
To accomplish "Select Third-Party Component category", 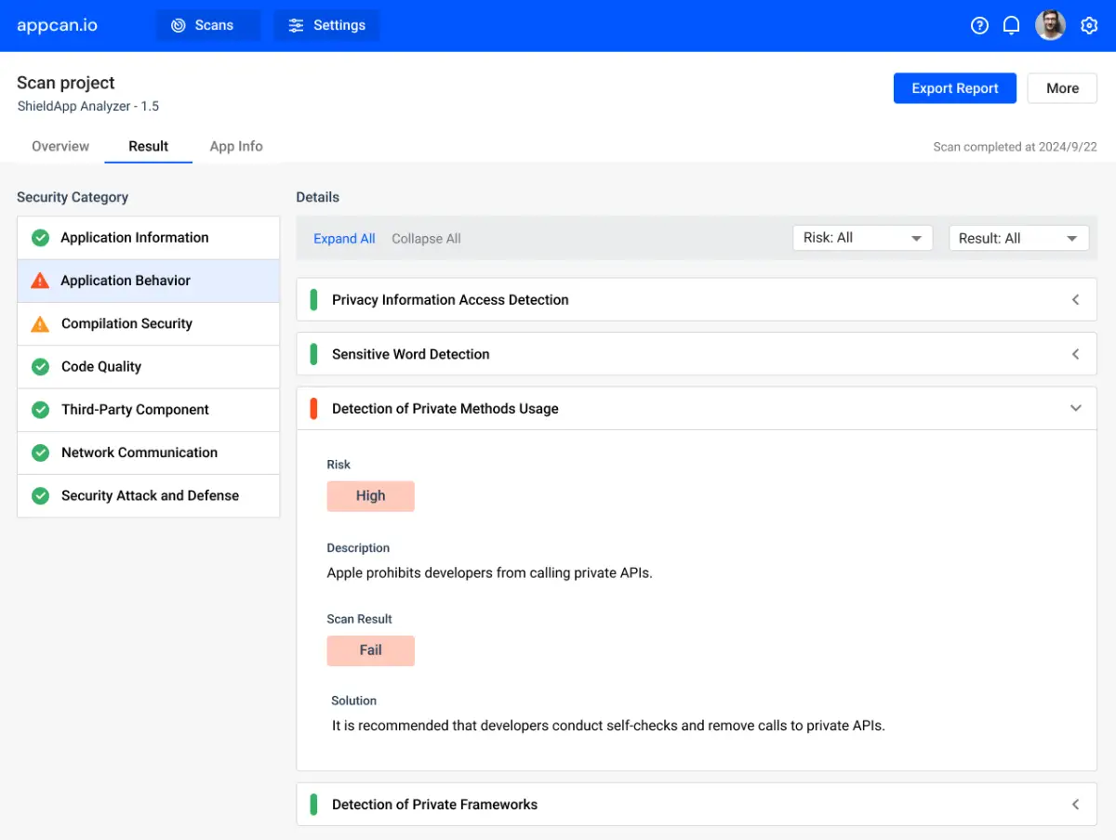I will point(135,410).
